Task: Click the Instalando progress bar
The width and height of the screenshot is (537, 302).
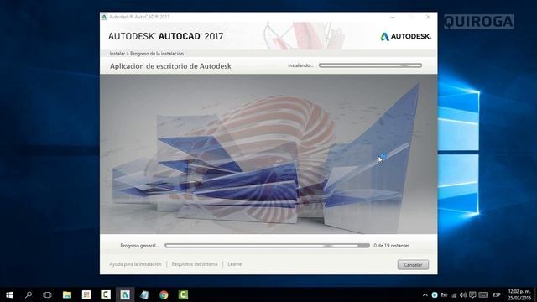Action: [370, 65]
